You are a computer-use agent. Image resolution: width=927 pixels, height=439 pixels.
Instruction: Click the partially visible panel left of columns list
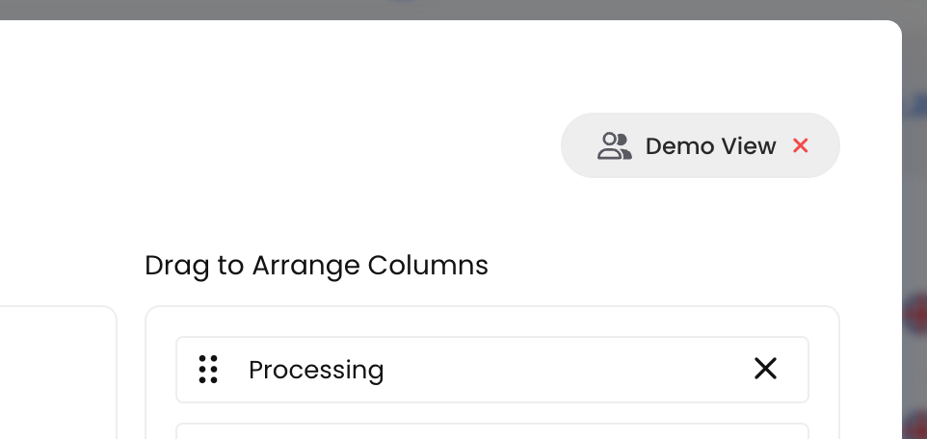coord(58,373)
